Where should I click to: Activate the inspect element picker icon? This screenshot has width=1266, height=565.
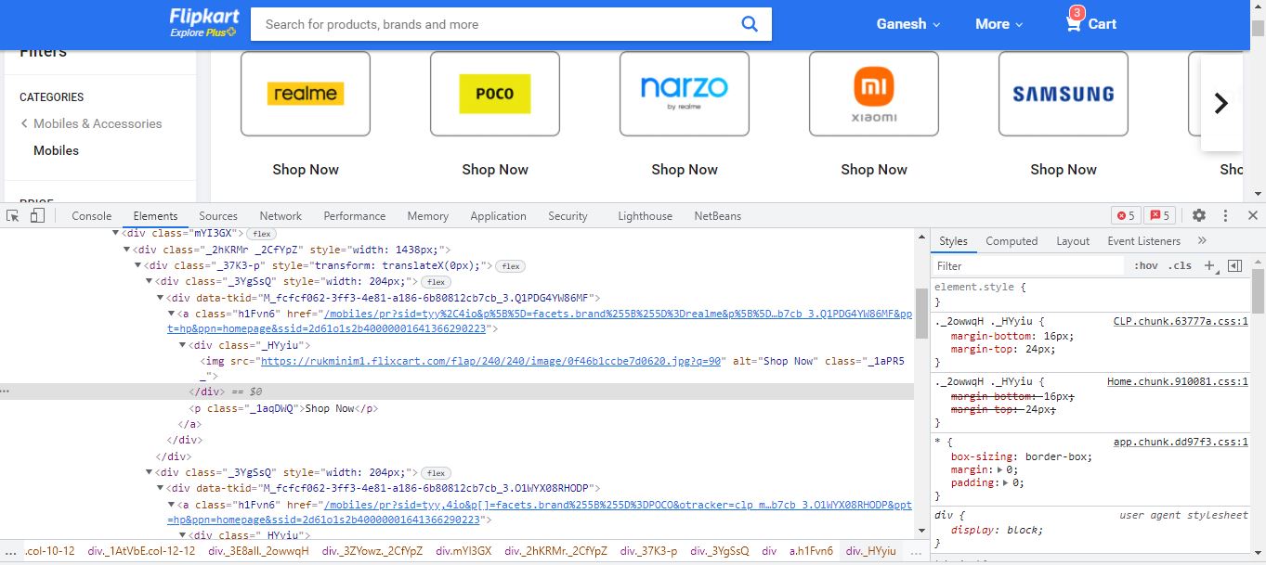[x=13, y=215]
